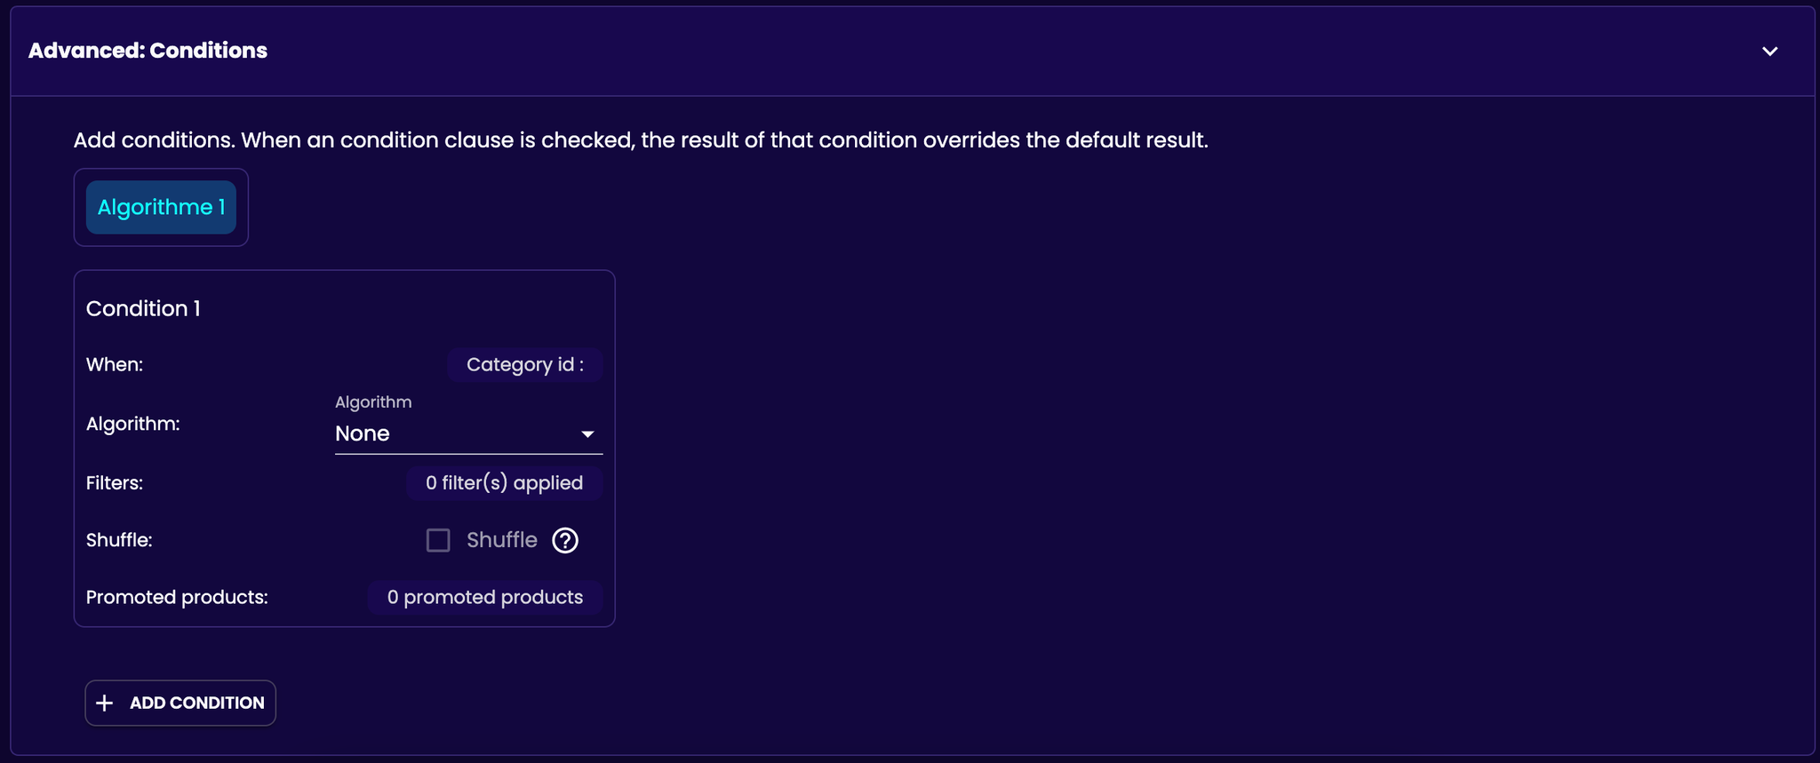Click the small Algorithm field caption
Screen dimensions: 1820x763
(x=373, y=401)
